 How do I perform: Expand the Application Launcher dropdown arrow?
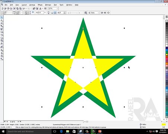[42, 9]
